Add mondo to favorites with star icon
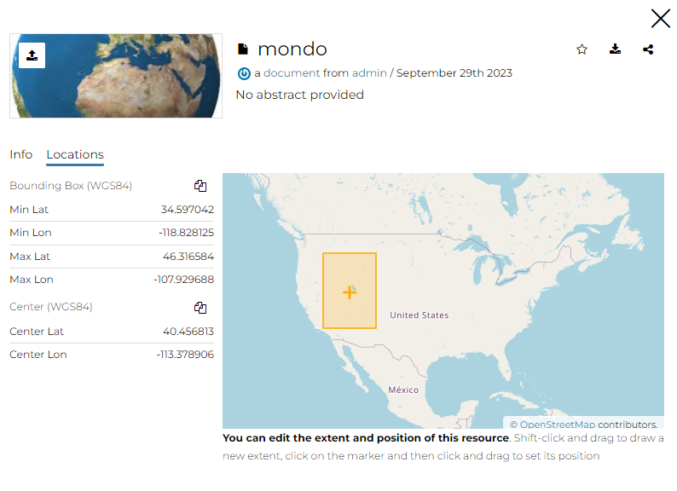This screenshot has height=491, width=677. click(x=582, y=49)
